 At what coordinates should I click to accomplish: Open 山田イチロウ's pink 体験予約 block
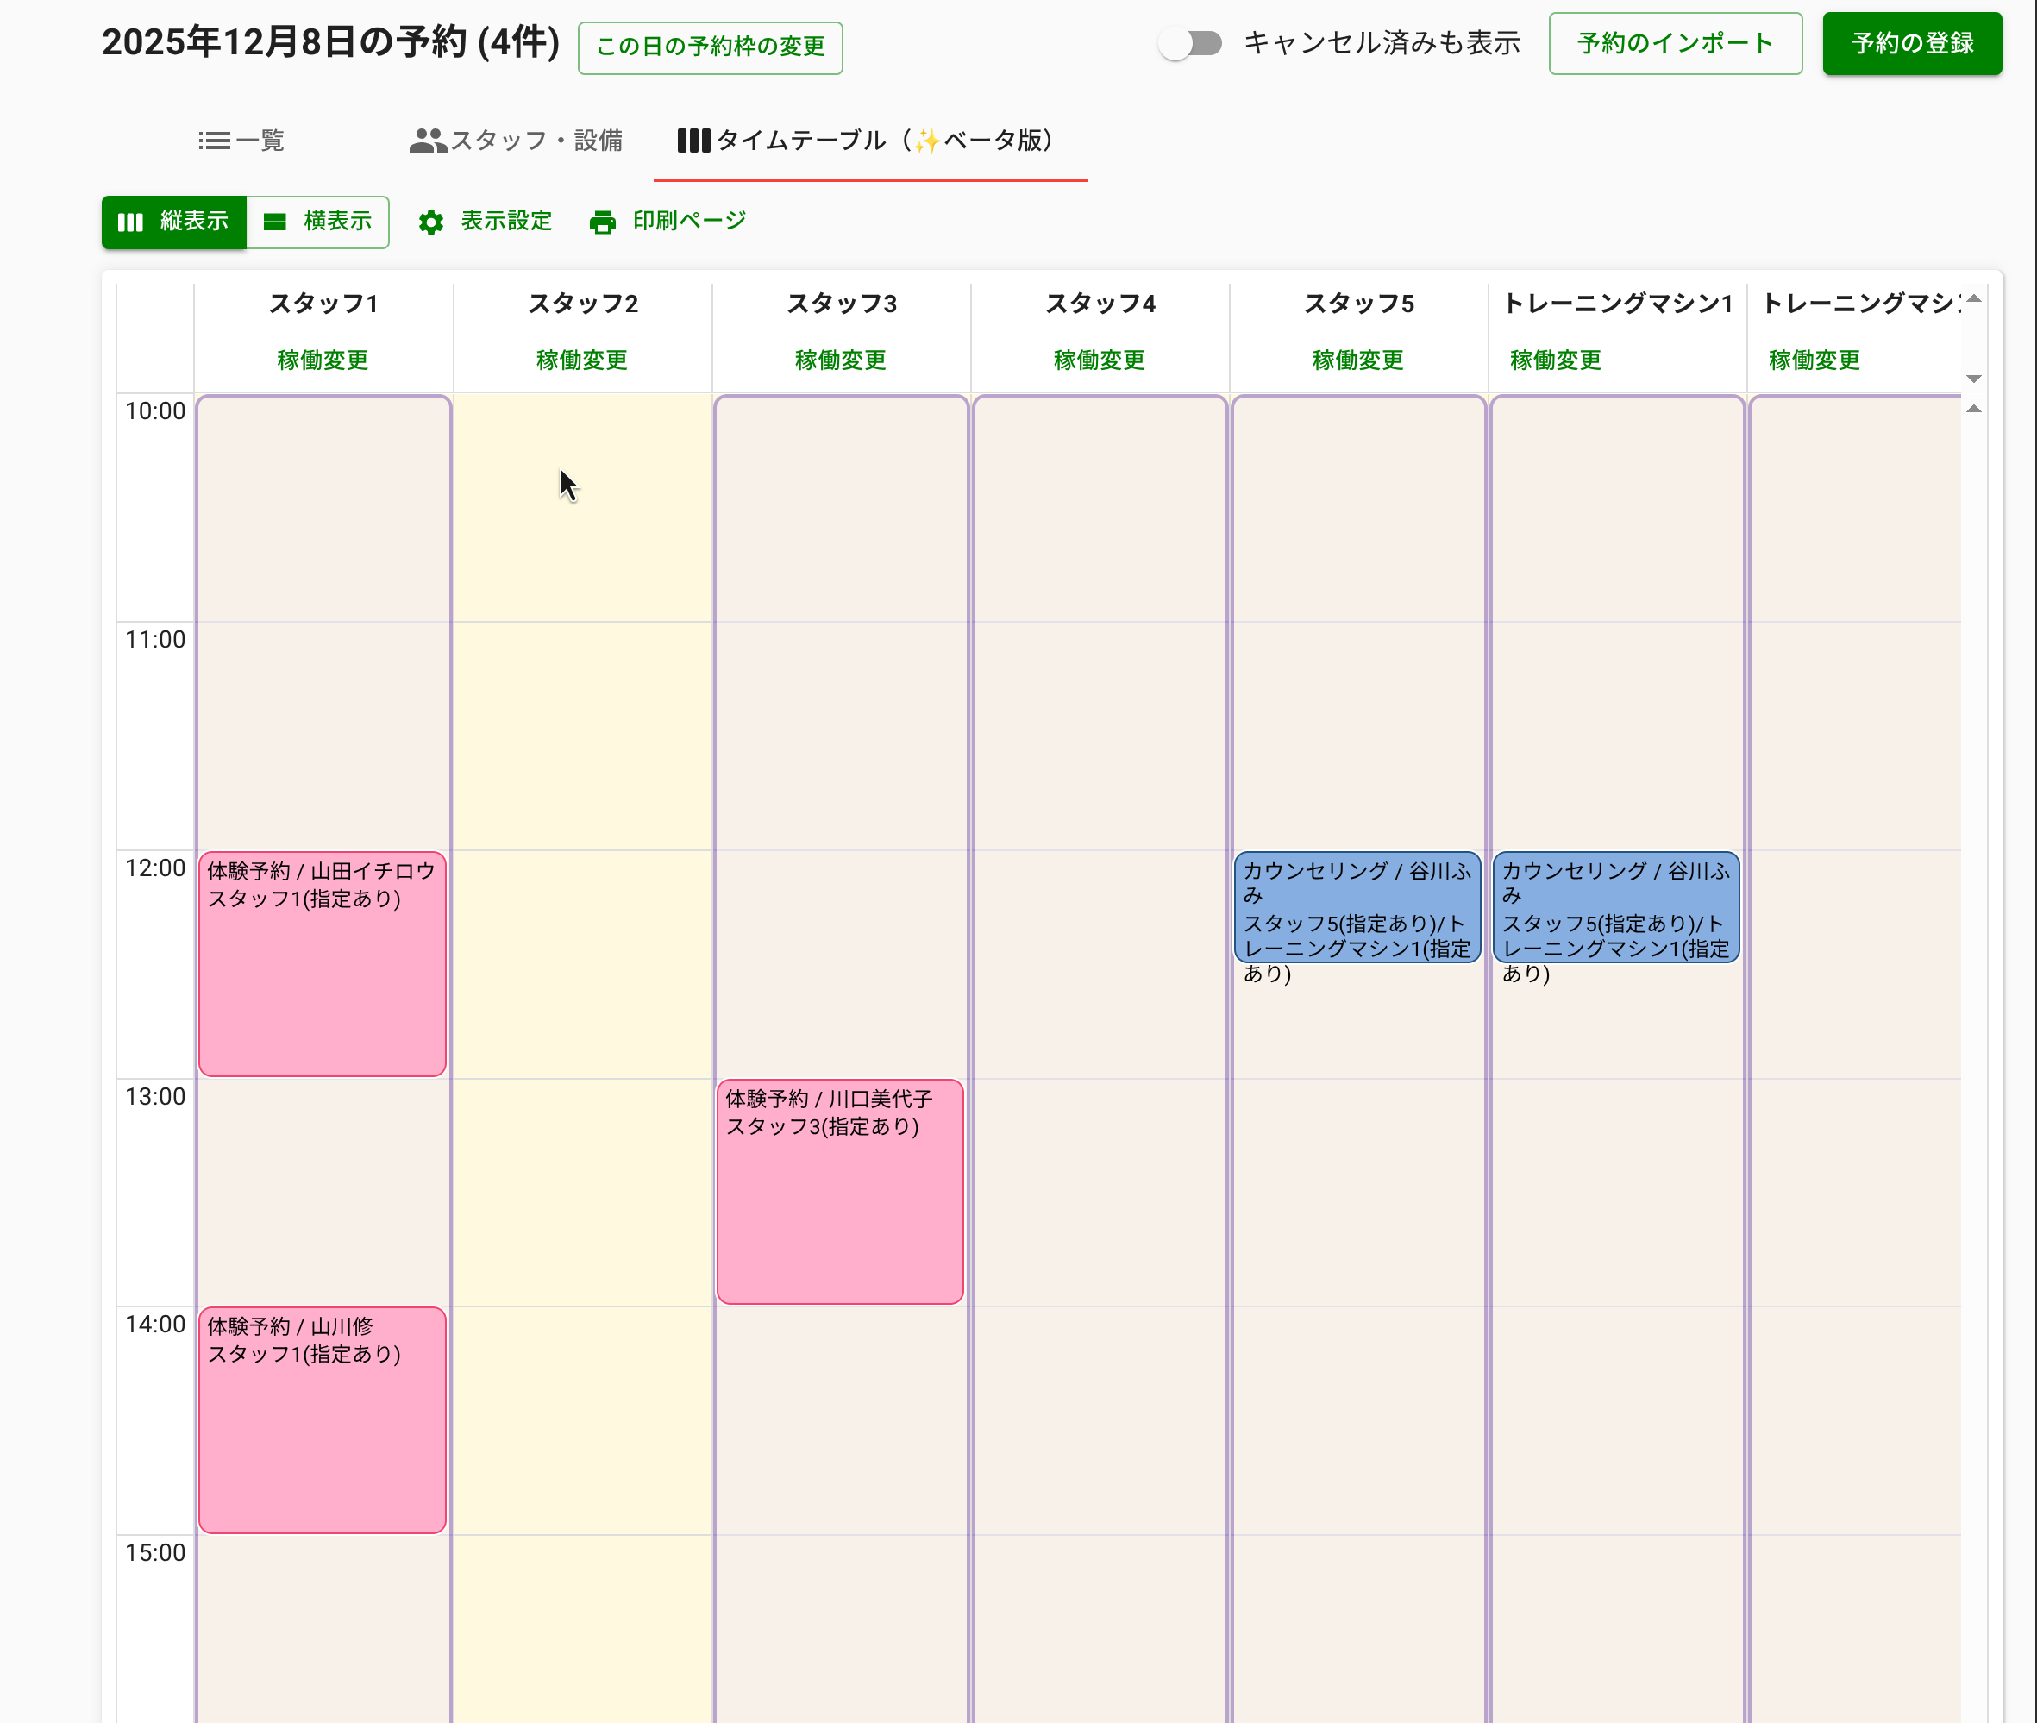coord(322,963)
